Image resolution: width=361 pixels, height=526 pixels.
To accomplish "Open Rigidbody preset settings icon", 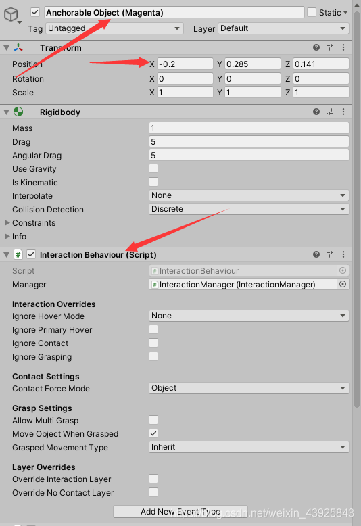I will click(x=330, y=112).
